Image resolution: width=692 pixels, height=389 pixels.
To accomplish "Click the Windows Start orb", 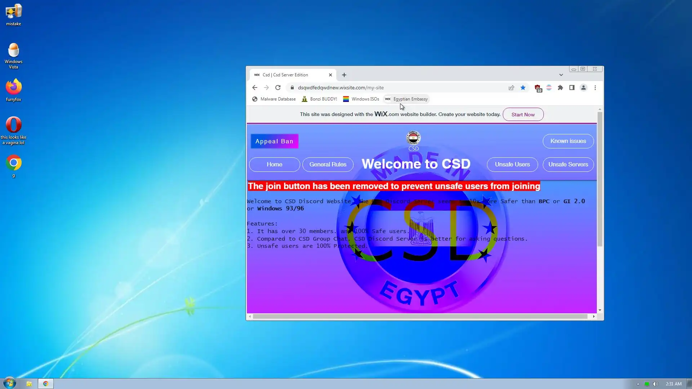I will (x=10, y=383).
